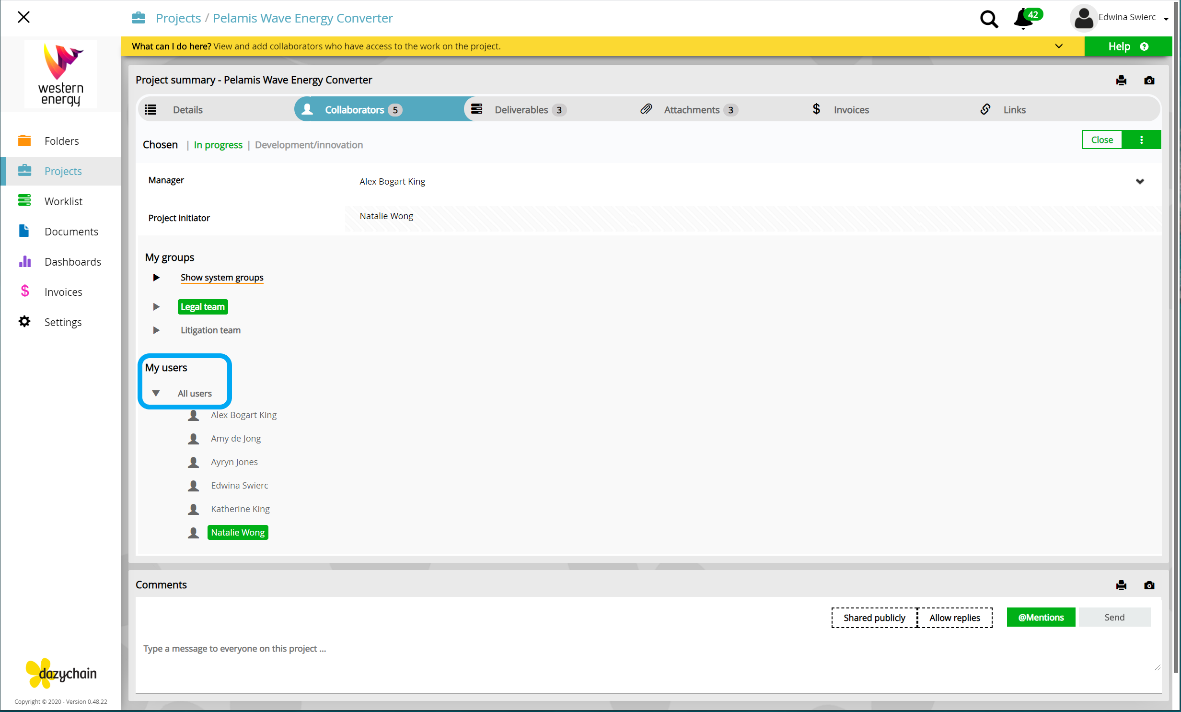Image resolution: width=1181 pixels, height=712 pixels.
Task: Click the person icon beside Natalie Wong
Action: [193, 532]
